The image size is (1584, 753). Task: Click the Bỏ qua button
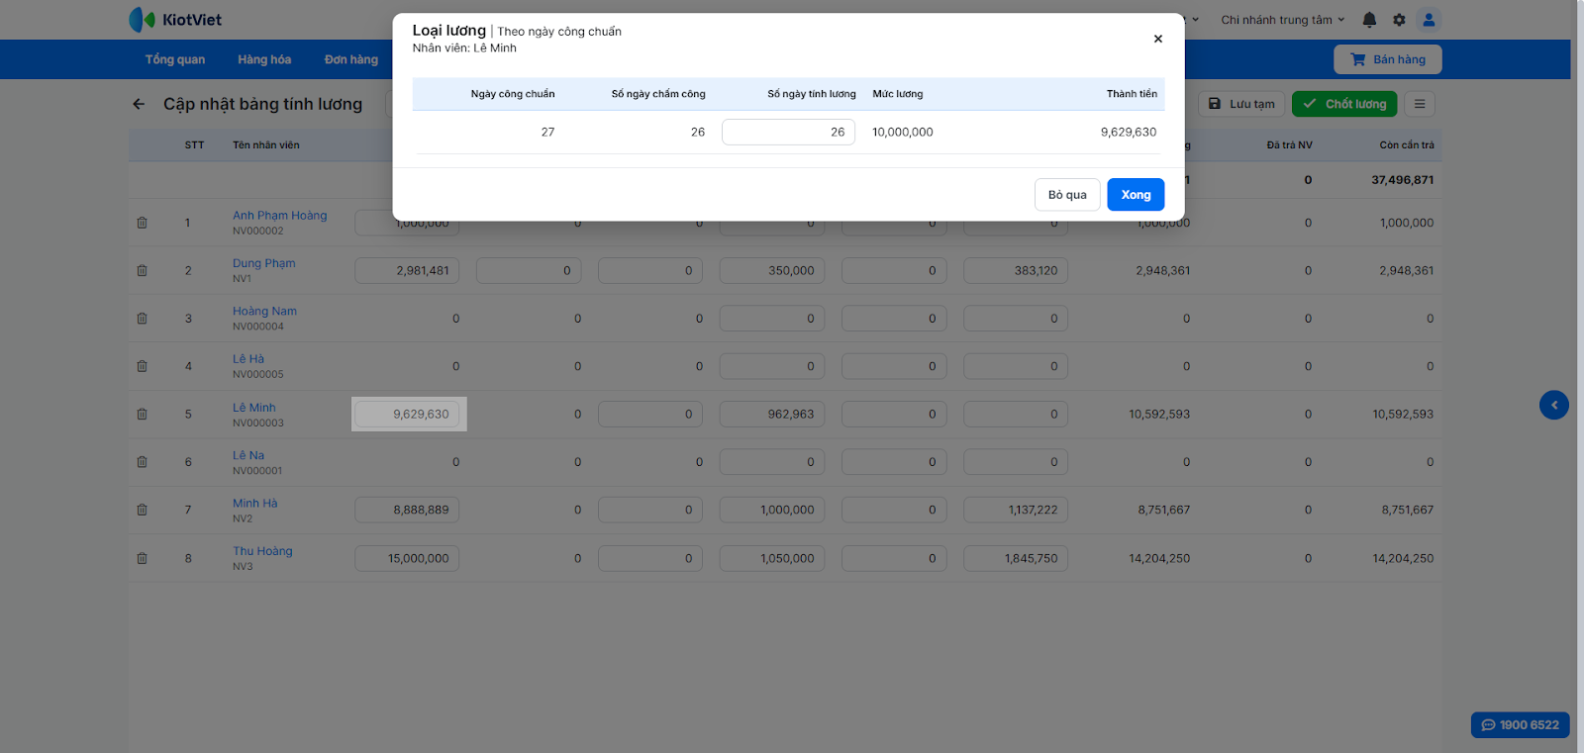click(1066, 195)
